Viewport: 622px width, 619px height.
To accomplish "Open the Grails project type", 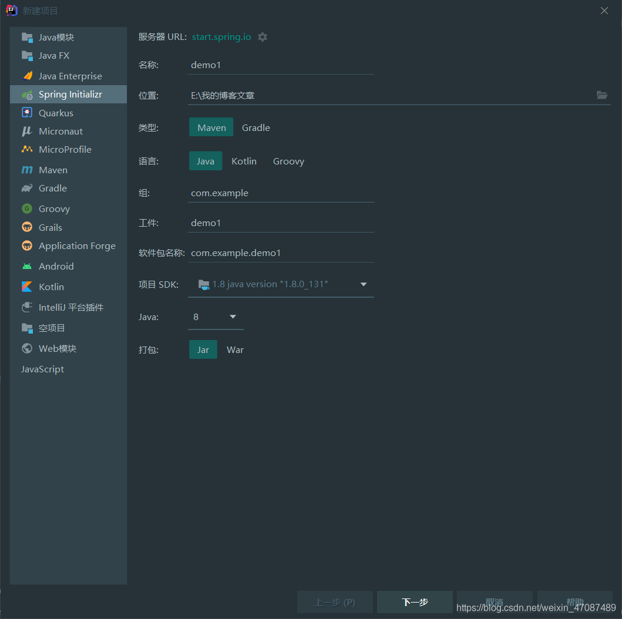I will [51, 227].
